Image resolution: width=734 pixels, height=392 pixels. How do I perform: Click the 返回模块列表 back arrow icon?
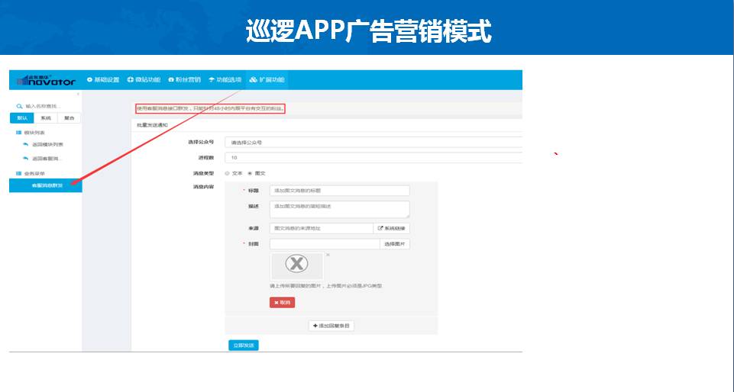coord(25,144)
